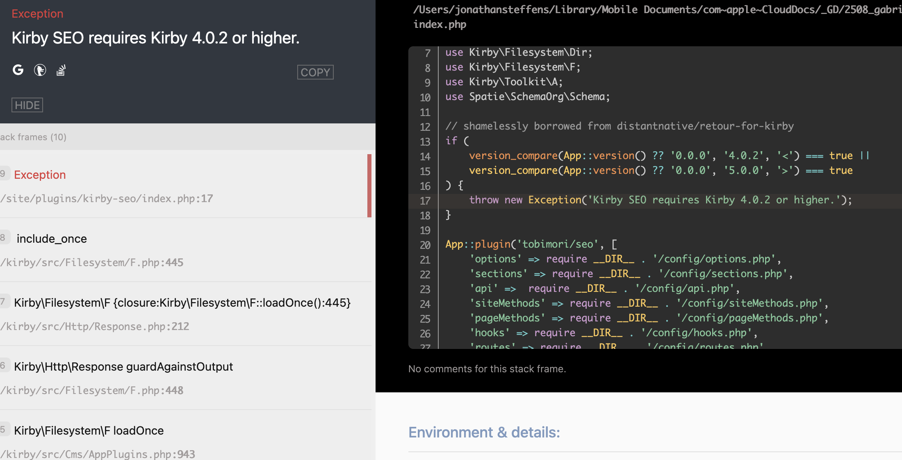Click the Environment & details heading
The image size is (902, 460).
click(x=484, y=433)
